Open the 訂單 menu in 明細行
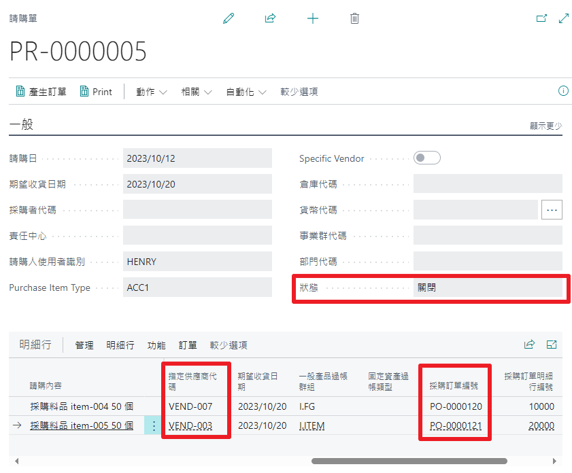572x473 pixels. point(188,345)
